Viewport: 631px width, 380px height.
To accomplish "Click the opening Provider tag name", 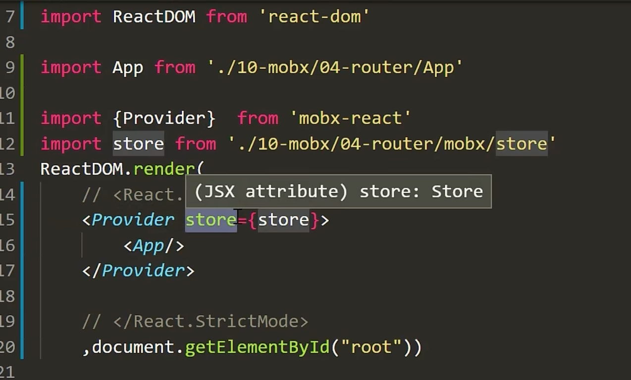I will (133, 220).
